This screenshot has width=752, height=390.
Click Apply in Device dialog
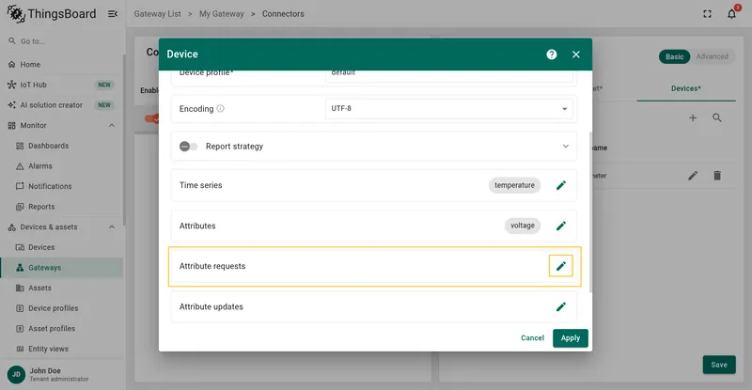(571, 338)
